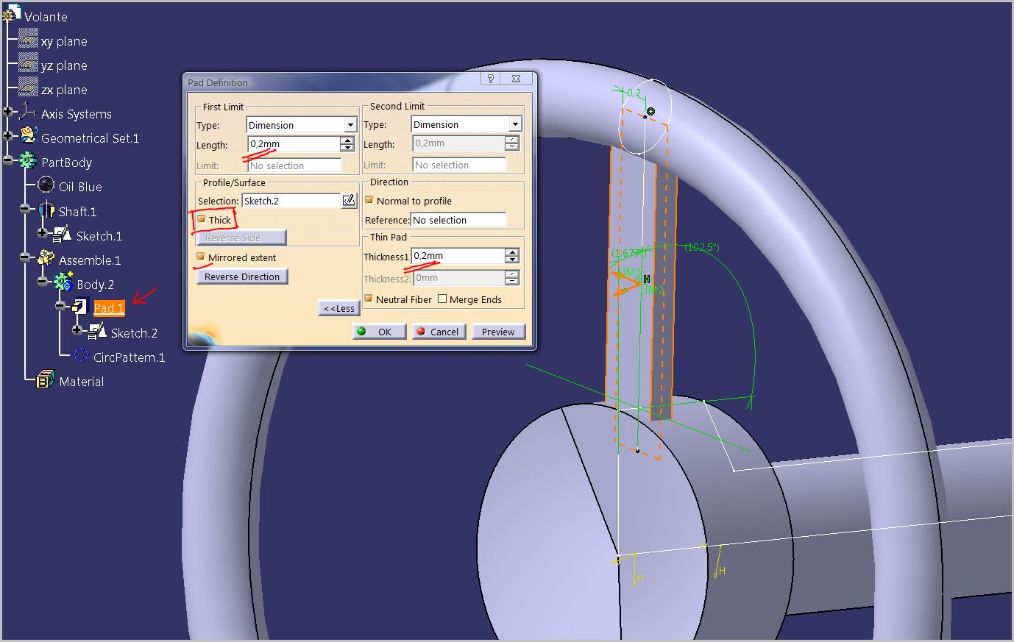Click the LIM1 label in viewport
This screenshot has height=642, width=1014.
point(632,272)
